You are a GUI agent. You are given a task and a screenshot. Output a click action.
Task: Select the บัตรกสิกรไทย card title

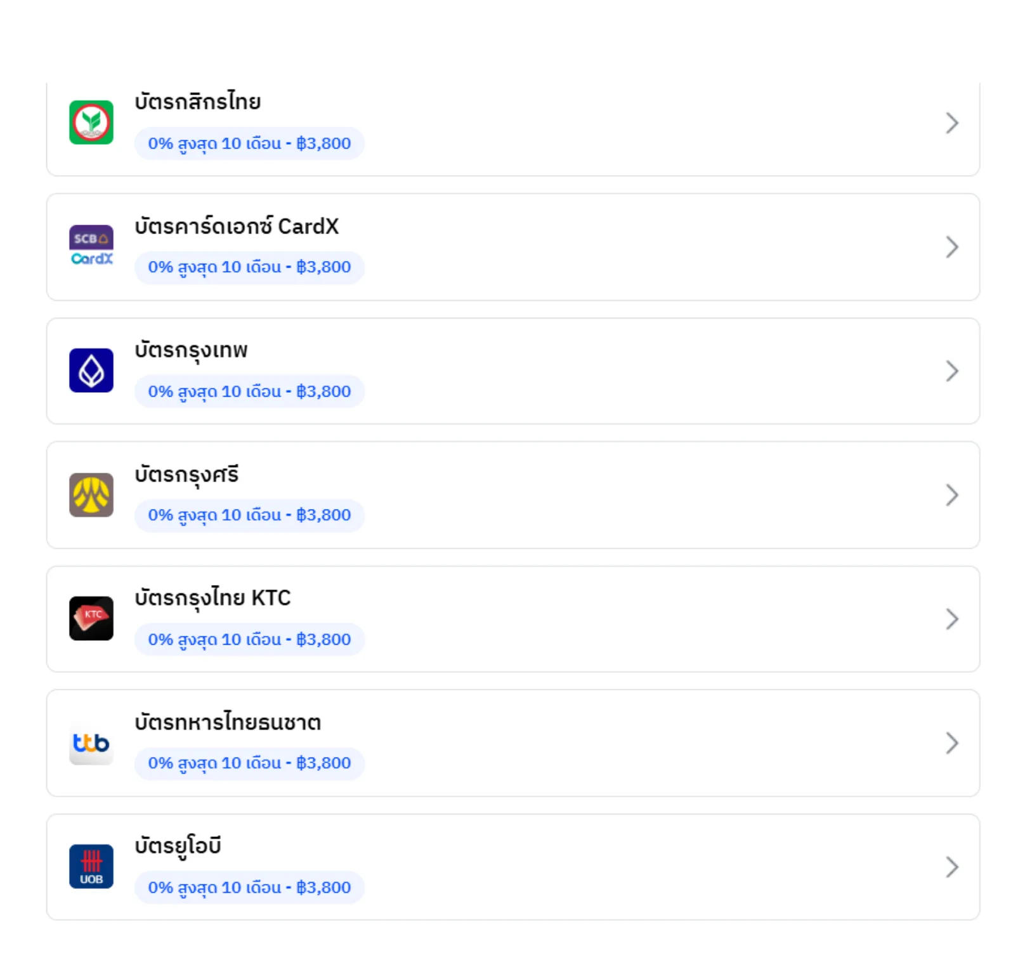(x=198, y=102)
